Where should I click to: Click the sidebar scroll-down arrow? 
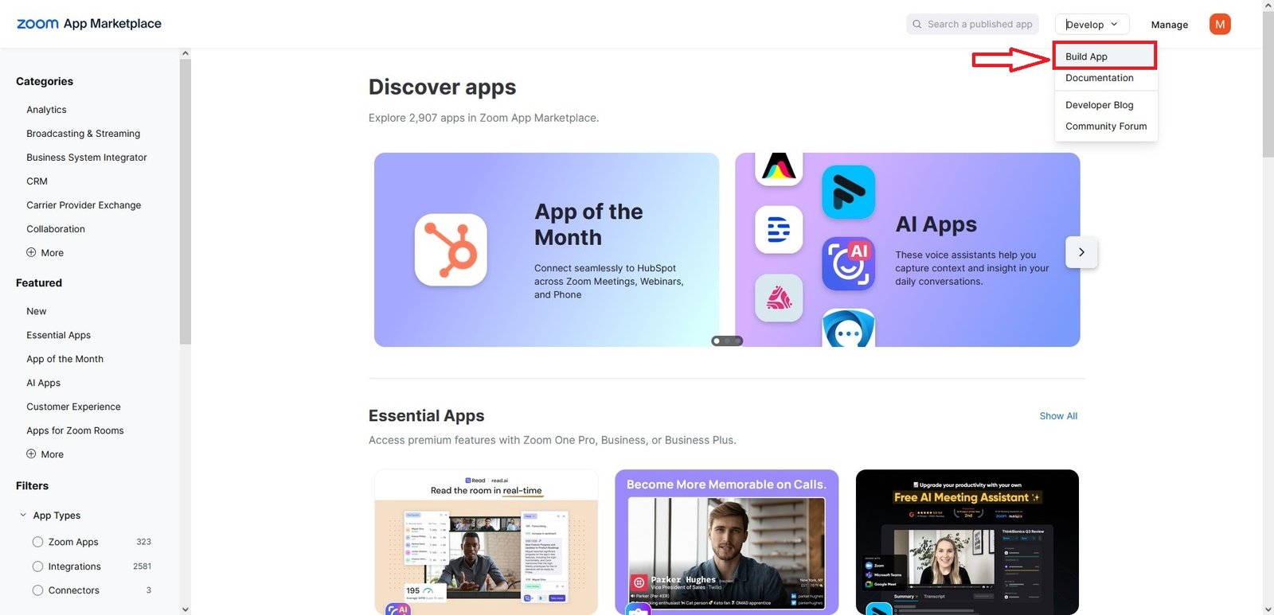[x=186, y=609]
